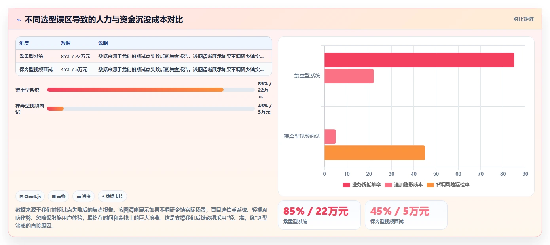Screen dimensions: 550x245
Task: Select the 数据卡片 chip
Action: (x=112, y=196)
